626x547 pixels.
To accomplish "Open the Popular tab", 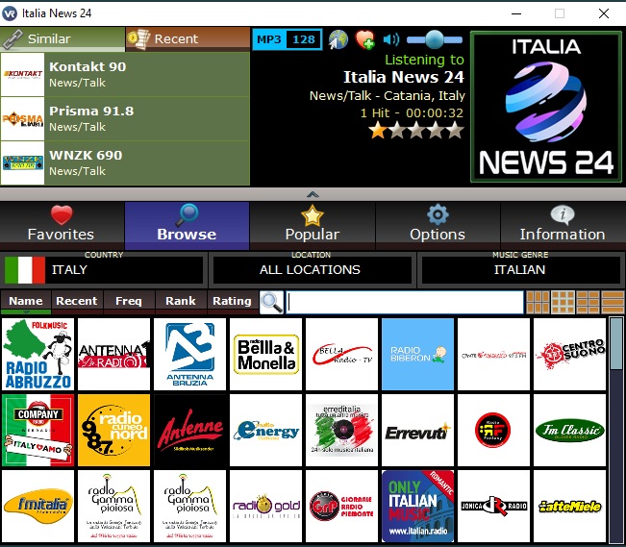I will pyautogui.click(x=313, y=226).
